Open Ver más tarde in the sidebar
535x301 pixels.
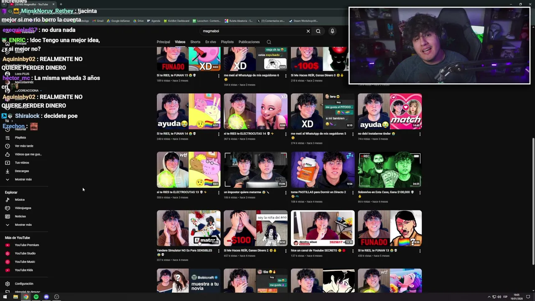coord(24,146)
